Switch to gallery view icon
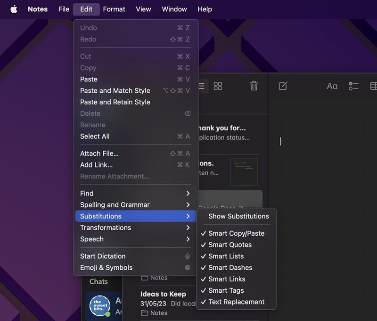 tap(218, 86)
